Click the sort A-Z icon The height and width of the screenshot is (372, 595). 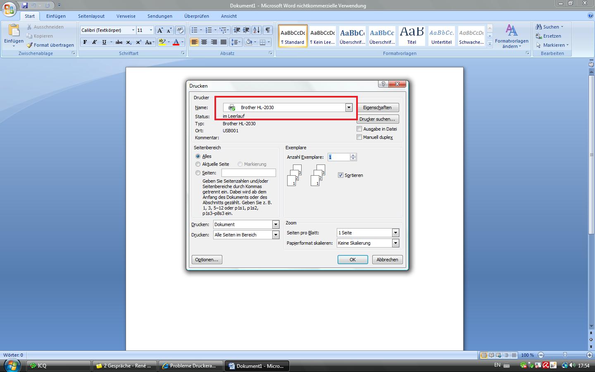pyautogui.click(x=257, y=30)
